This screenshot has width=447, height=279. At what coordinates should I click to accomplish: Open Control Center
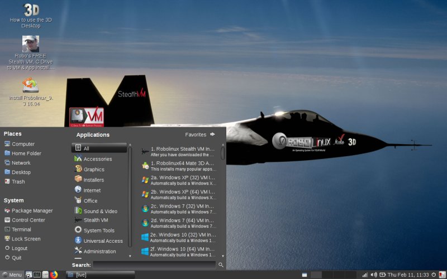(25, 220)
